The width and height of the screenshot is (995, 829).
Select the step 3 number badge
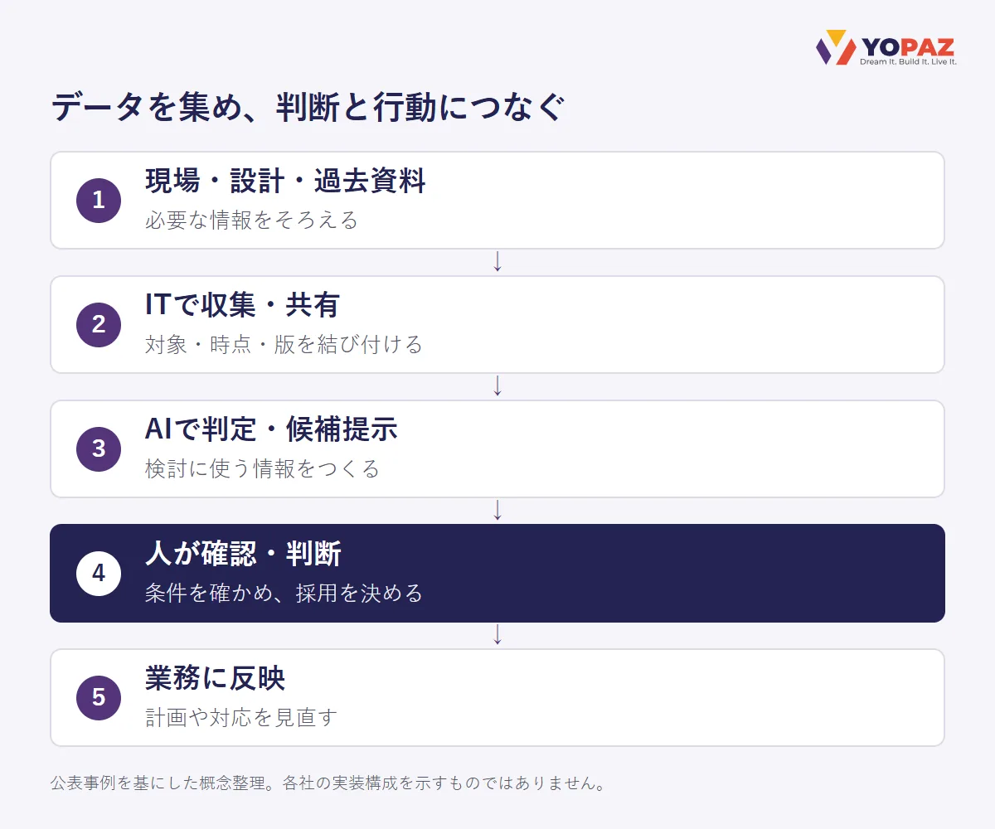coord(99,449)
